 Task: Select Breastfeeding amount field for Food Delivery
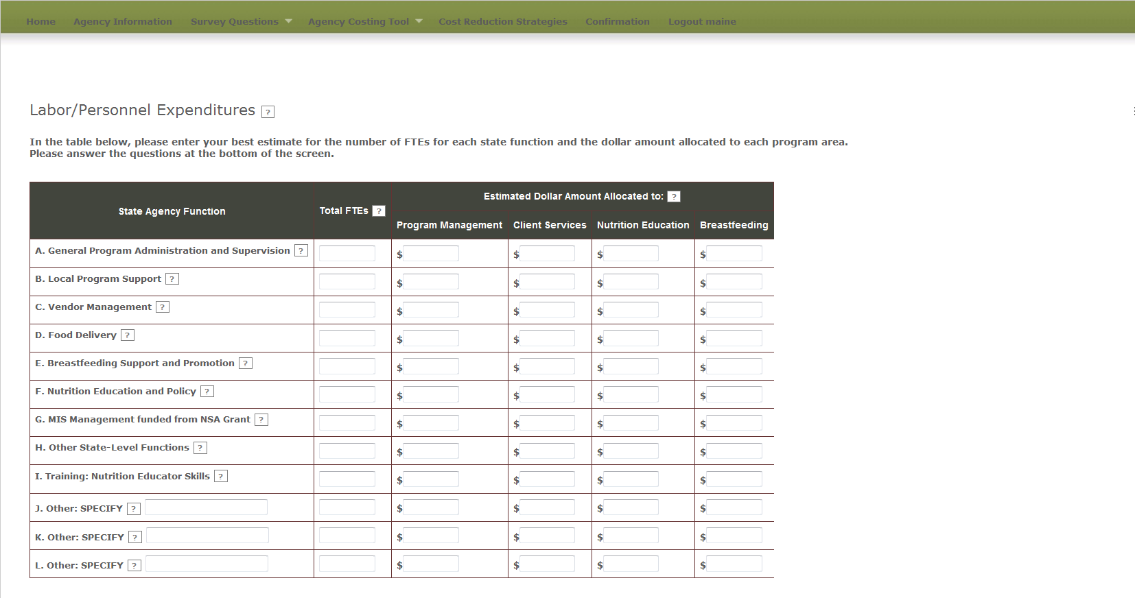734,338
